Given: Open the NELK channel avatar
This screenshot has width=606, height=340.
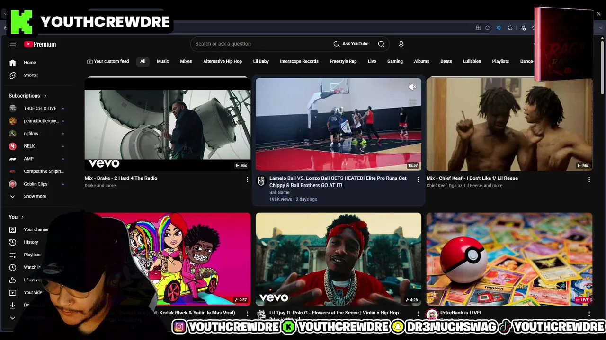Looking at the screenshot, I should [13, 146].
